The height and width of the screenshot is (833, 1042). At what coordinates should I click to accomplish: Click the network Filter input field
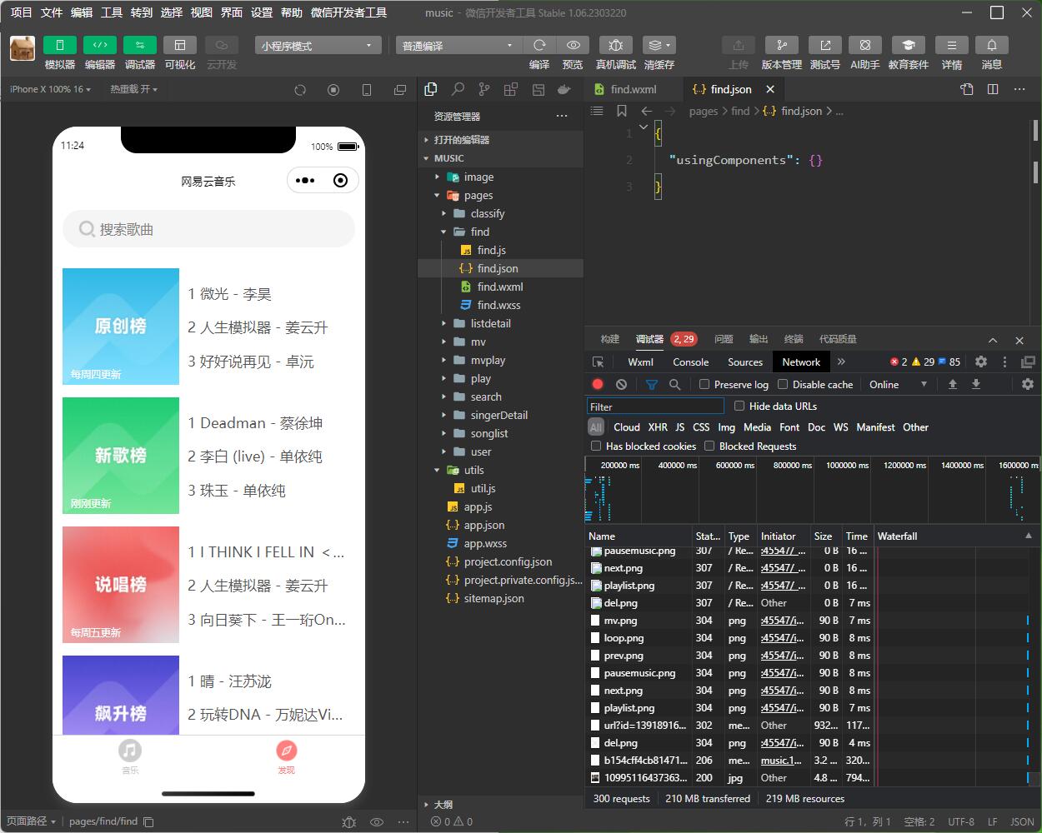(x=655, y=406)
